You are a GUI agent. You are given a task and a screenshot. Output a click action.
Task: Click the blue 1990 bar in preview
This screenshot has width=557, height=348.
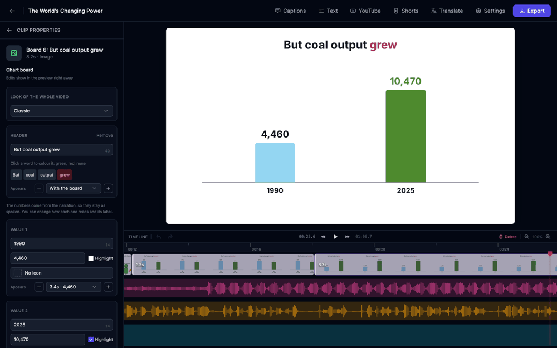tap(275, 163)
